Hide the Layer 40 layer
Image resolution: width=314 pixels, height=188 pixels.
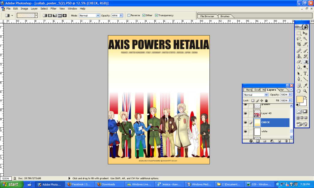245,114
